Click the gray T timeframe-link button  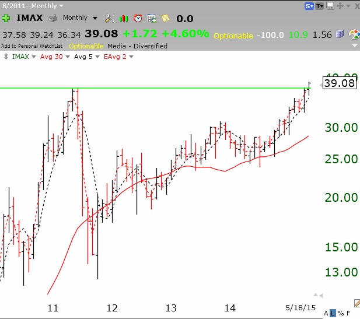pyautogui.click(x=319, y=6)
